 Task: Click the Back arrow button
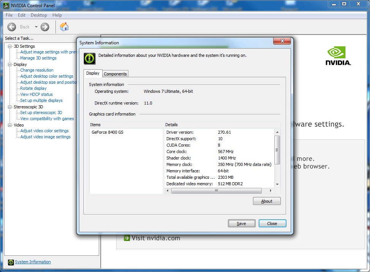(x=12, y=27)
